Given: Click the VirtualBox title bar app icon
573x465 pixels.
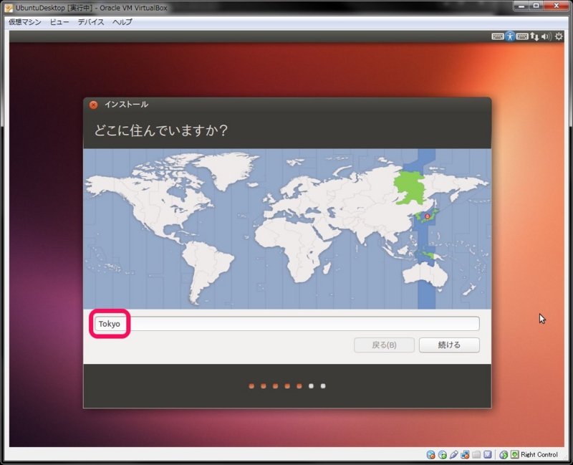Looking at the screenshot, I should tap(9, 8).
